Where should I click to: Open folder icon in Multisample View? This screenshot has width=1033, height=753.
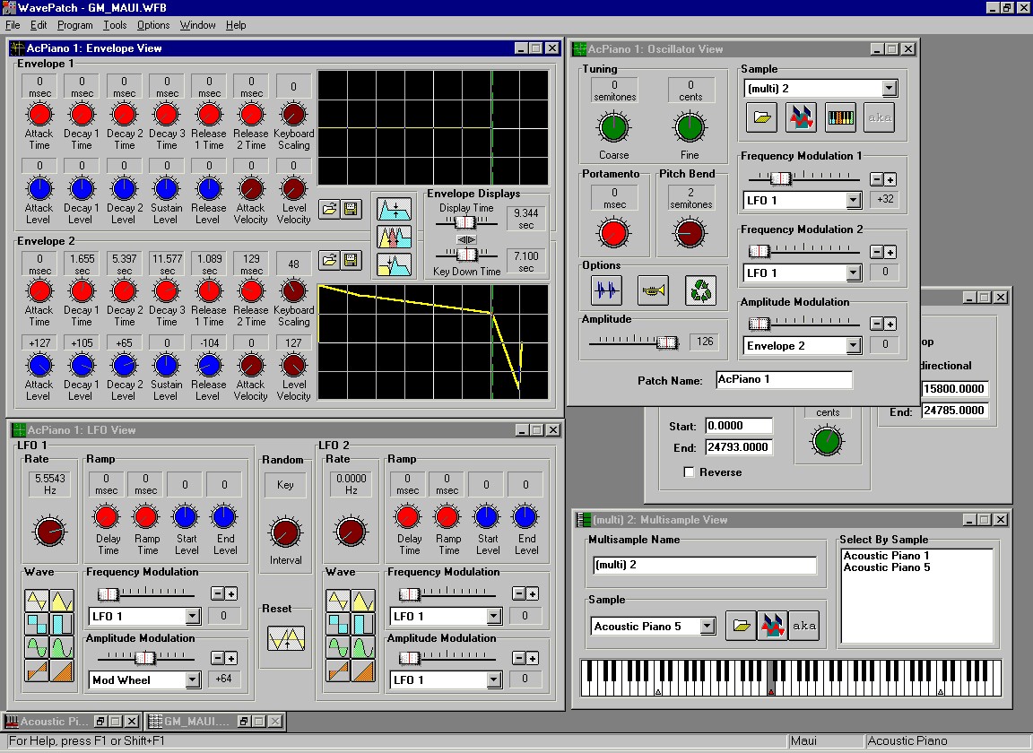(x=742, y=625)
